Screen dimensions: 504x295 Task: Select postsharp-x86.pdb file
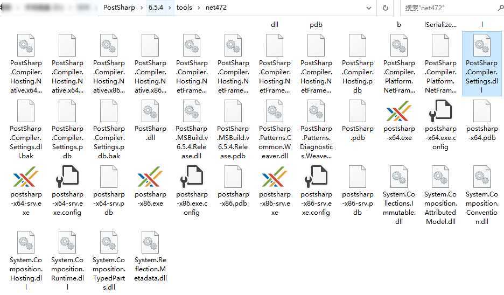pos(233,186)
